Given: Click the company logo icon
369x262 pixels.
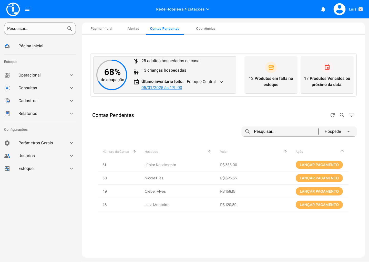Looking at the screenshot, I should coord(13,9).
